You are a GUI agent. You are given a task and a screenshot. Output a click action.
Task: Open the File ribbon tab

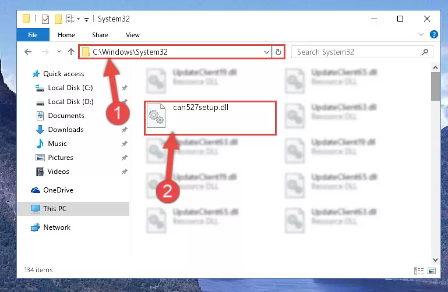[33, 35]
